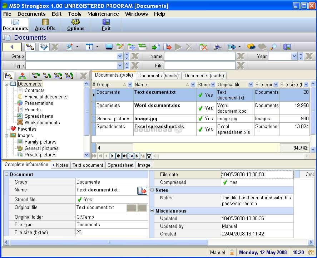
Task: Select the Private pictures tree item
Action: [40, 155]
